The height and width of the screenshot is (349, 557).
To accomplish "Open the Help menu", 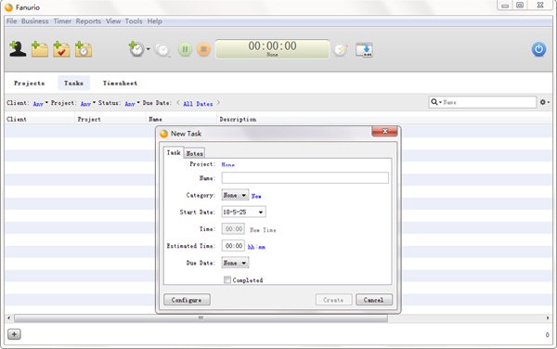I will 154,21.
